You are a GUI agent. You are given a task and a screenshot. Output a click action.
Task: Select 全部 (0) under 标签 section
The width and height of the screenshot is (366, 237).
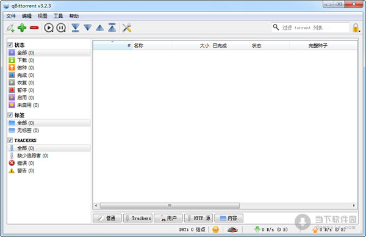pos(49,123)
